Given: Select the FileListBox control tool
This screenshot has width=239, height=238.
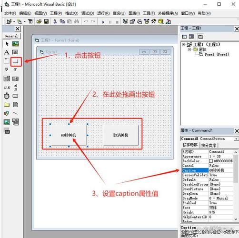Looking at the screenshot, I should pyautogui.click(x=15, y=105).
